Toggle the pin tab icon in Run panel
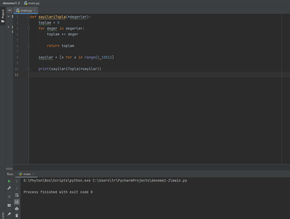 pos(9,214)
